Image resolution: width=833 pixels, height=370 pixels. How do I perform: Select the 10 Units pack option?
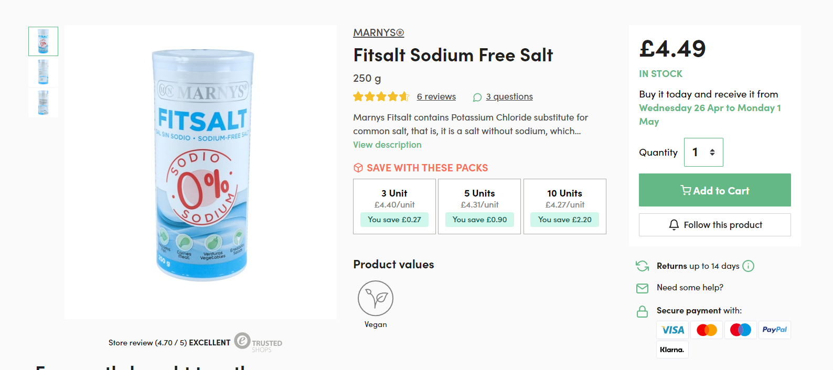click(565, 206)
